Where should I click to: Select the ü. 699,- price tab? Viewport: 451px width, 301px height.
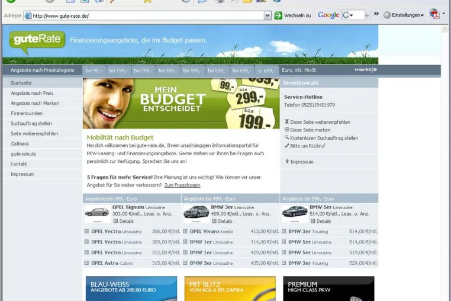(266, 71)
